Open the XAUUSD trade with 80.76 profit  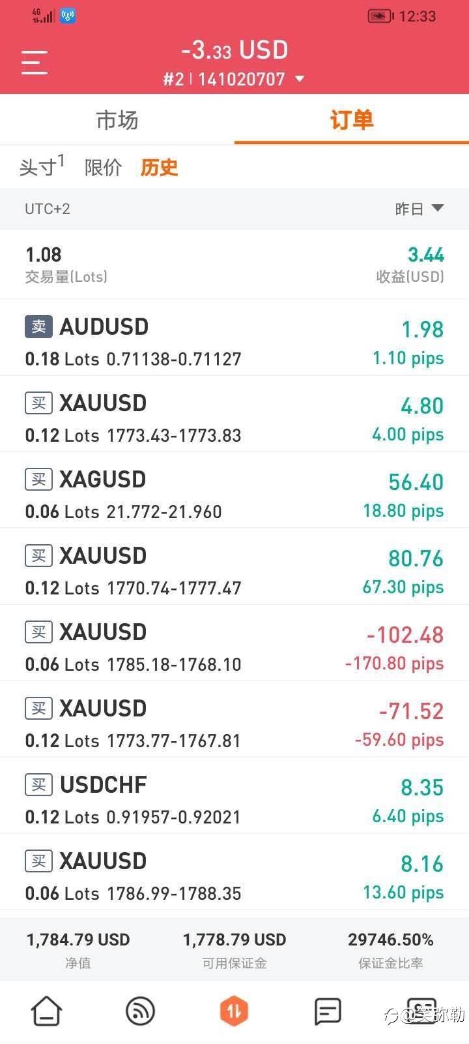(x=234, y=567)
